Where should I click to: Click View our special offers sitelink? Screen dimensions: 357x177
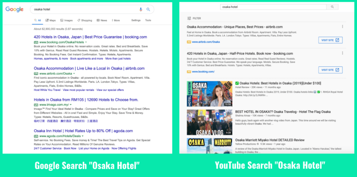click(110, 90)
